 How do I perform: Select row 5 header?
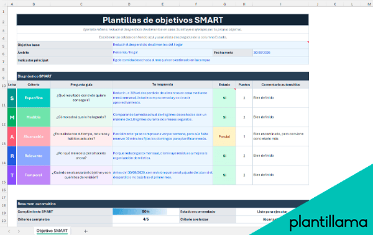(x=3, y=46)
